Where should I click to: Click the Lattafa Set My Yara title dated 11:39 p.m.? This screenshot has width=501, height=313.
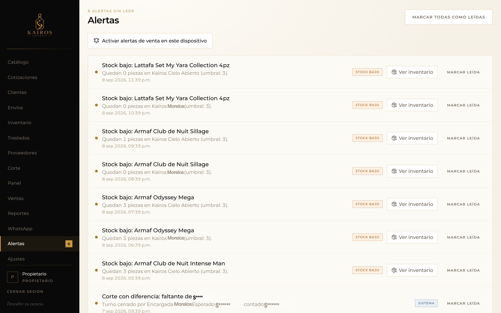pos(166,65)
